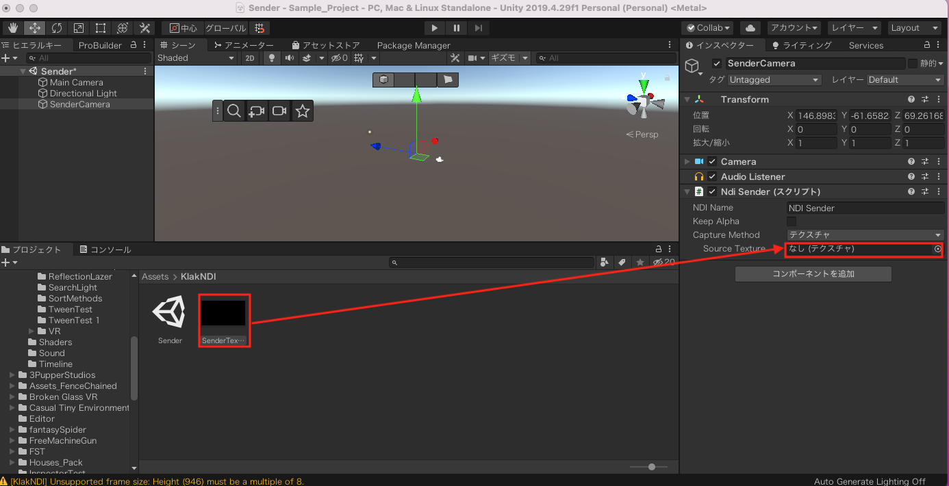Image resolution: width=949 pixels, height=486 pixels.
Task: Open Capture Method dropdown
Action: click(x=865, y=235)
